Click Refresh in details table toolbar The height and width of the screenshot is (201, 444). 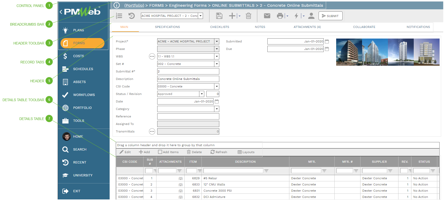(219, 152)
